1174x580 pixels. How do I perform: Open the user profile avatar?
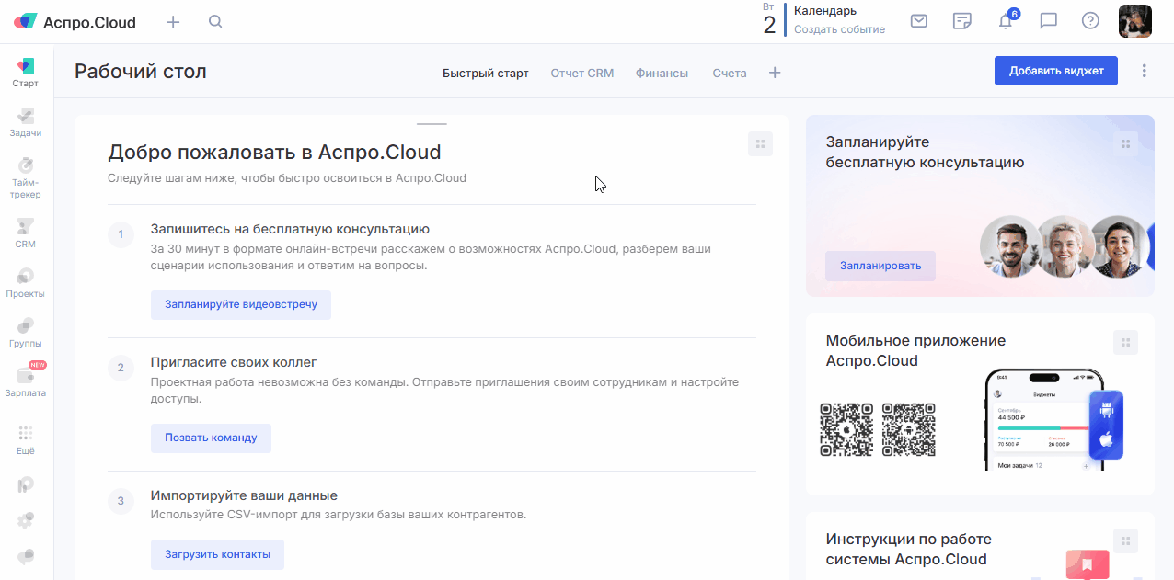point(1135,21)
